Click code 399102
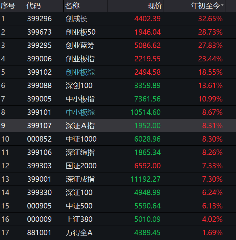The height and width of the screenshot is (240, 236). (x=39, y=72)
